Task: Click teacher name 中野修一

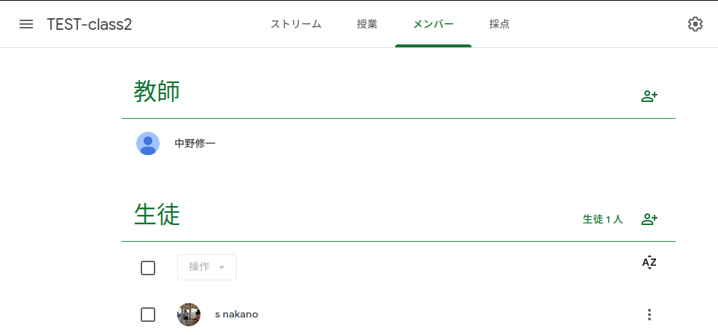Action: [195, 143]
